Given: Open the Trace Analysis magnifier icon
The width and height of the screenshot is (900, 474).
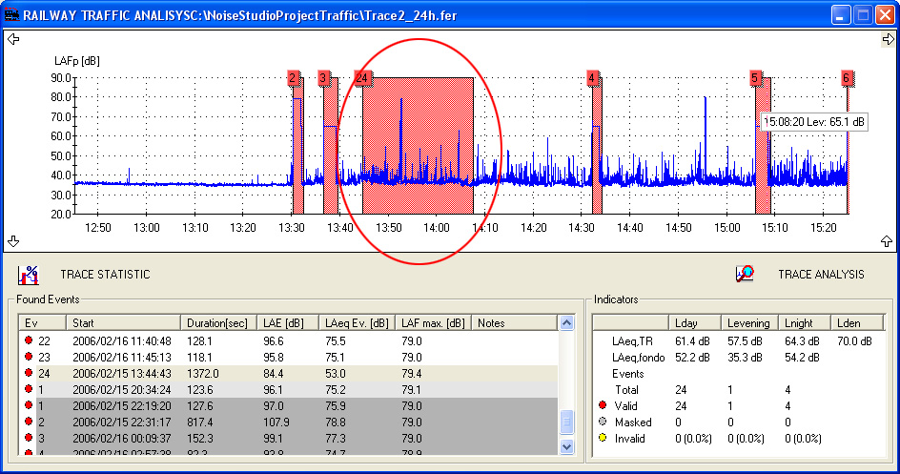Looking at the screenshot, I should [745, 274].
